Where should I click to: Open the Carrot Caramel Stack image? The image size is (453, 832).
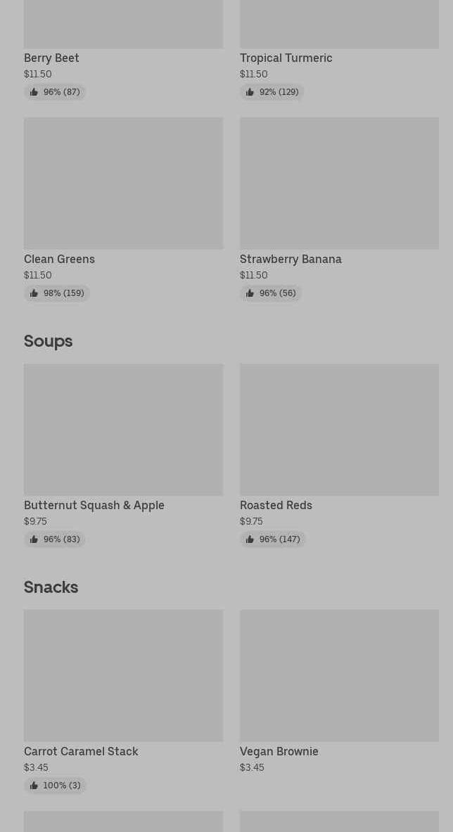click(123, 675)
